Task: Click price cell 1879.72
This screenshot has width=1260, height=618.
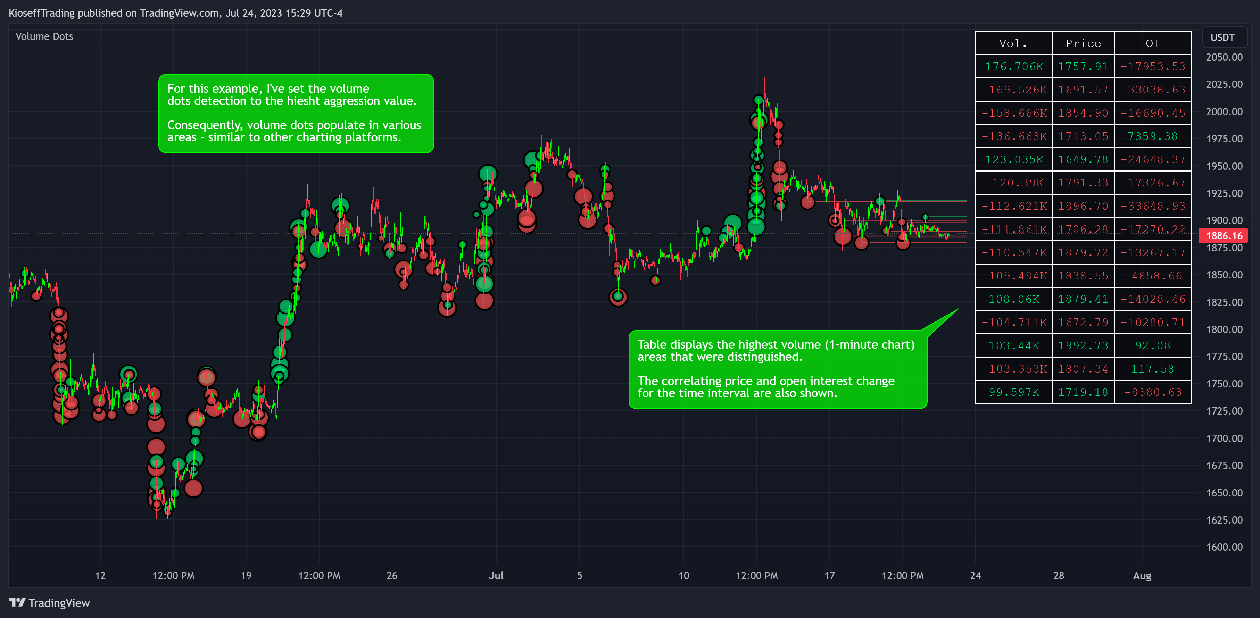Action: 1083,253
